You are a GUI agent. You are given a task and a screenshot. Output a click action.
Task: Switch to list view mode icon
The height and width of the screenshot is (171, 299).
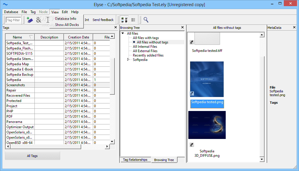click(133, 20)
